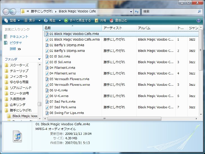This screenshot has width=205, height=154.
Task: Expand the 再生 dropdown arrow
Action: [x=60, y=21]
